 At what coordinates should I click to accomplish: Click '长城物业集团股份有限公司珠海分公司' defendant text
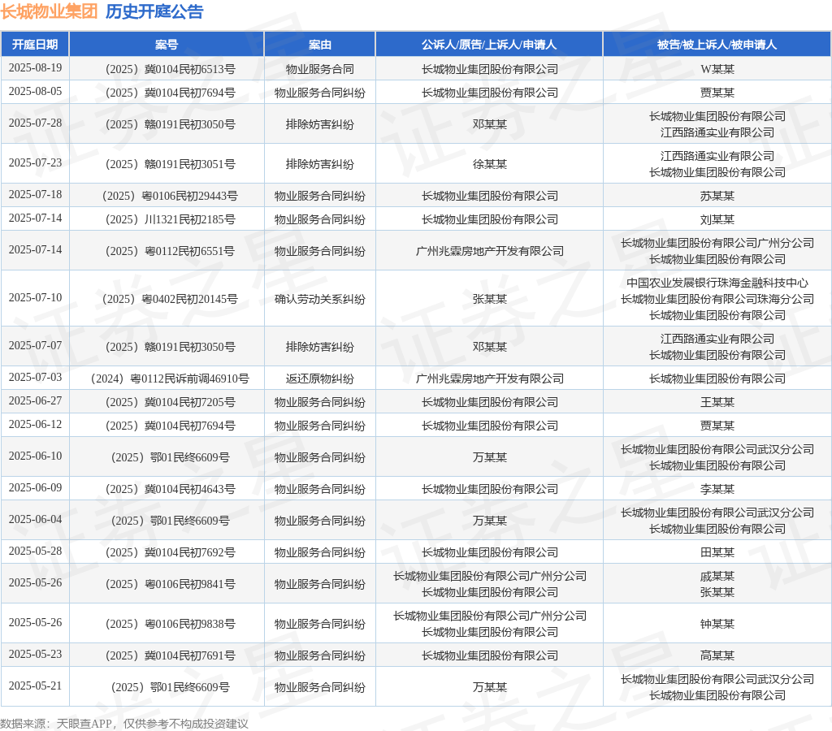point(717,299)
